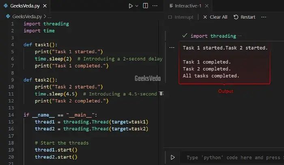
Task: Open editor More Actions ellipsis
Action: [x=155, y=6]
